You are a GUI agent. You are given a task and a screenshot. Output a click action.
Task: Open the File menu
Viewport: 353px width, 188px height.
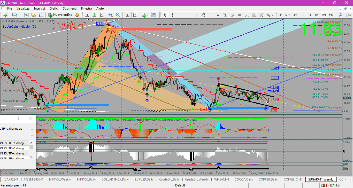(x=10, y=9)
